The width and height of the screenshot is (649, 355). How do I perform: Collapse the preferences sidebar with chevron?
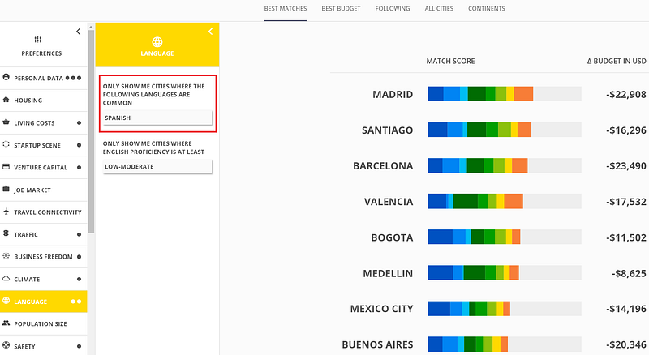(x=78, y=32)
